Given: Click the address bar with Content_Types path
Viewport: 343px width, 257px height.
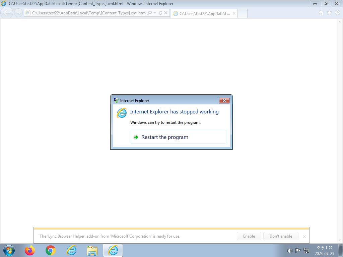Looking at the screenshot, I should 89,13.
